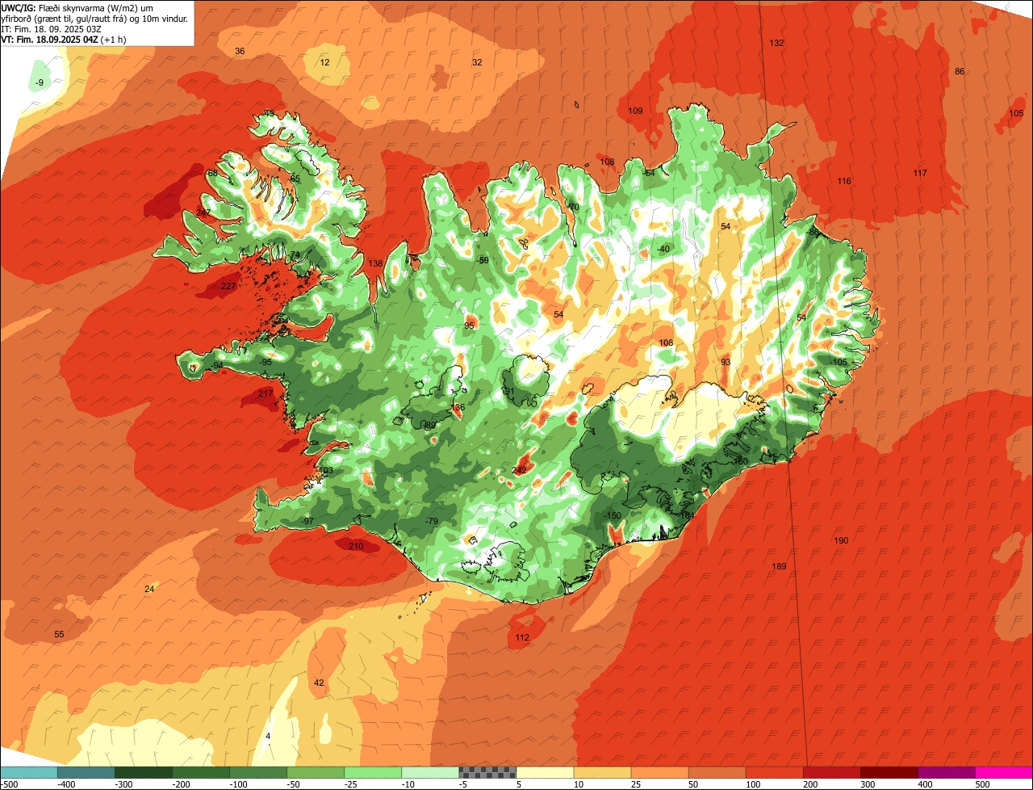Select the value 4 in the pale yellow area
This screenshot has width=1033, height=790.
point(268,736)
